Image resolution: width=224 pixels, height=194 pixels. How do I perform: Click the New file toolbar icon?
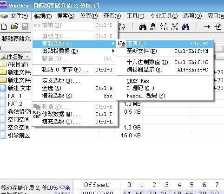4,26
